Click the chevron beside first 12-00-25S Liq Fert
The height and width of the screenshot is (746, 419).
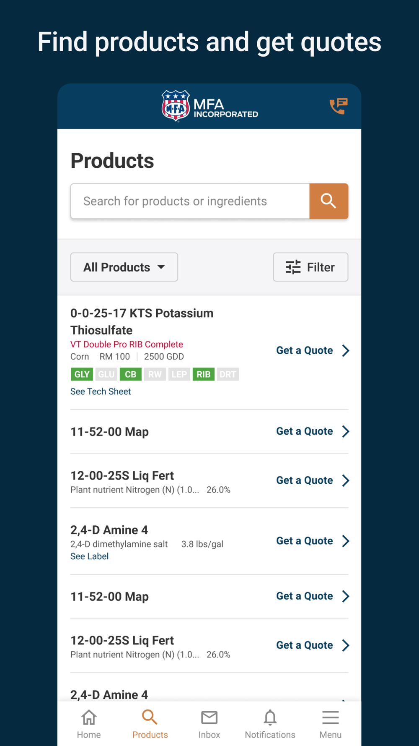pyautogui.click(x=346, y=480)
